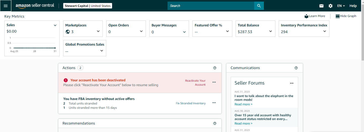Click the Stewart Capital account switcher
The height and width of the screenshot is (132, 364).
[x=88, y=6]
